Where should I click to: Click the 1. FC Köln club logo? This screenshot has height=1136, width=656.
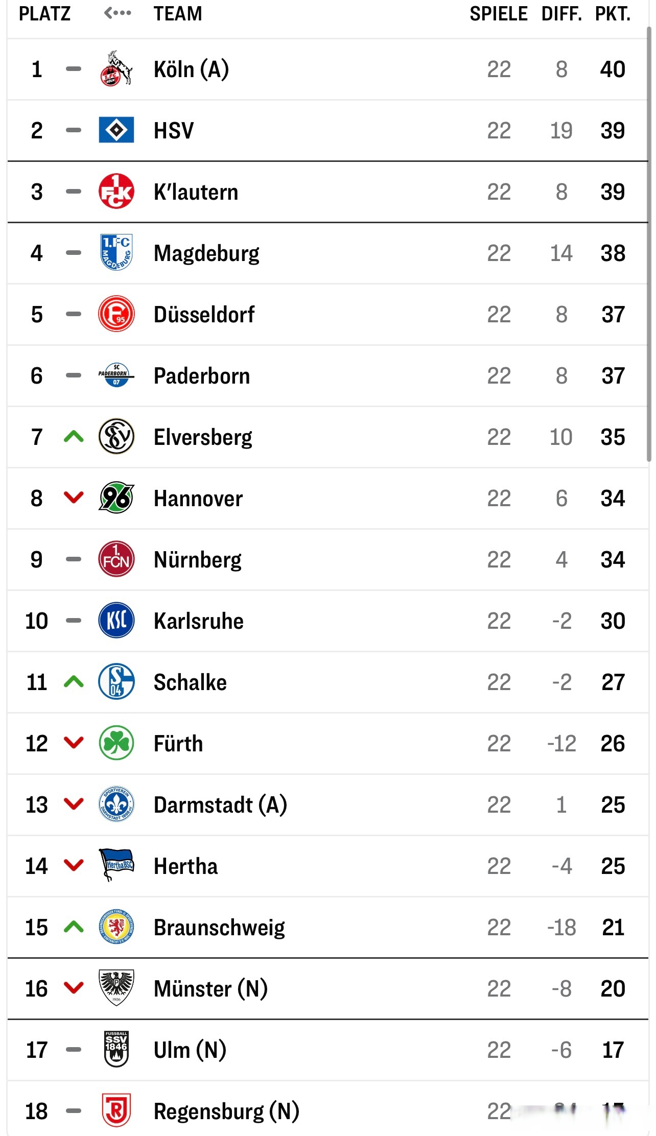116,69
